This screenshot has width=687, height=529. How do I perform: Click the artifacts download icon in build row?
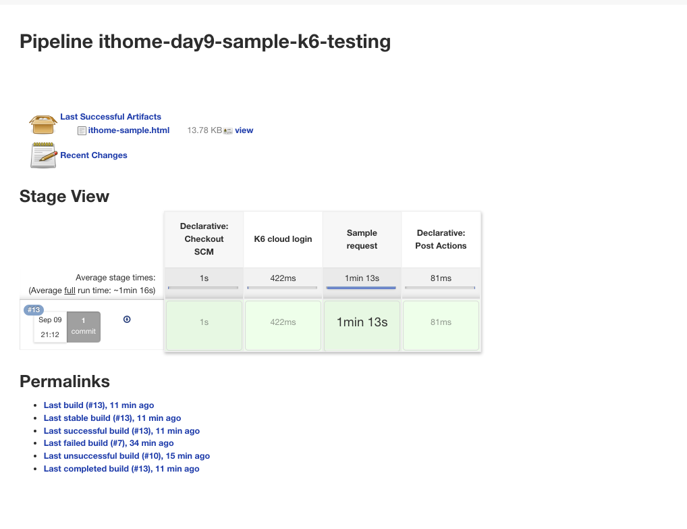click(127, 320)
